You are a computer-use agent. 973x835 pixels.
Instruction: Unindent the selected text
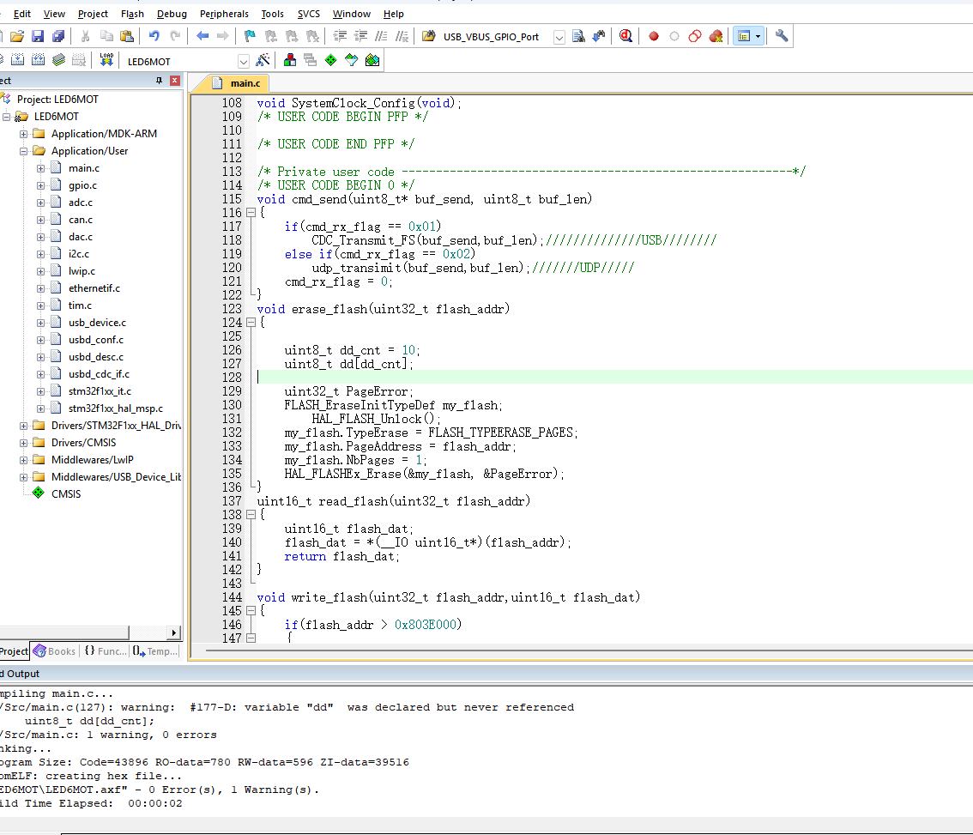[360, 37]
